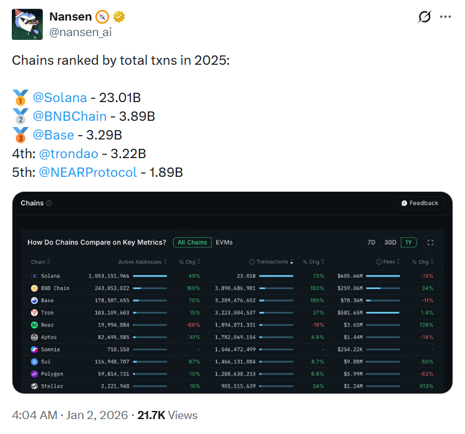Image resolution: width=465 pixels, height=434 pixels.
Task: Click the gold verified badge
Action: pos(120,16)
